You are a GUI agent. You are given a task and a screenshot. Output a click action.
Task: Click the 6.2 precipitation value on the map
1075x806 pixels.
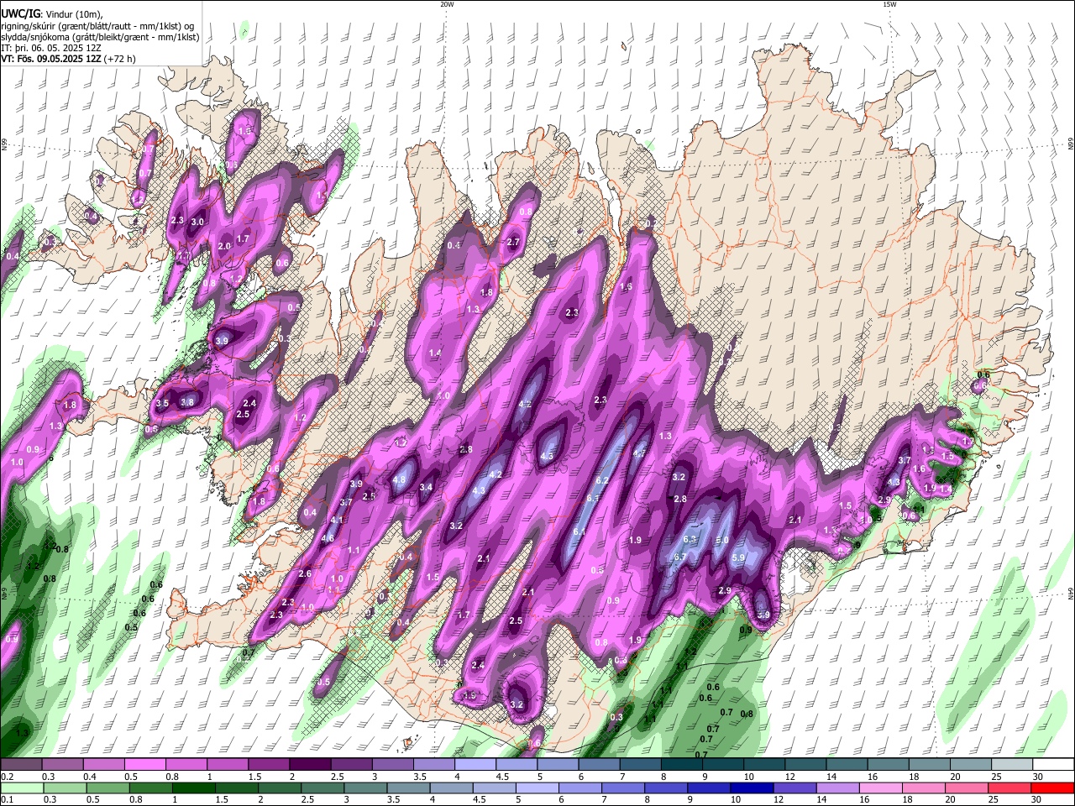[x=601, y=480]
